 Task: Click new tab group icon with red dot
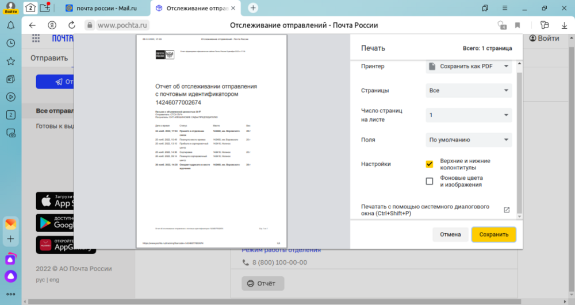tap(45, 7)
